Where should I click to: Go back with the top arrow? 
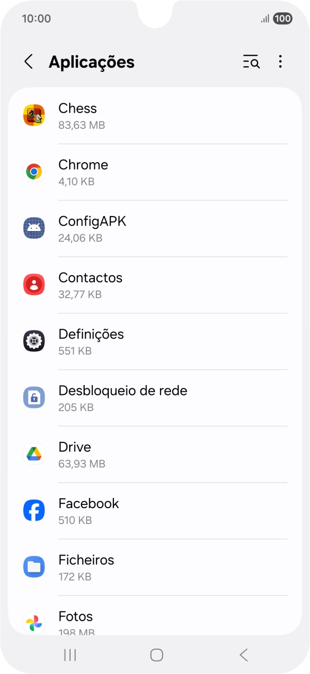(x=28, y=62)
